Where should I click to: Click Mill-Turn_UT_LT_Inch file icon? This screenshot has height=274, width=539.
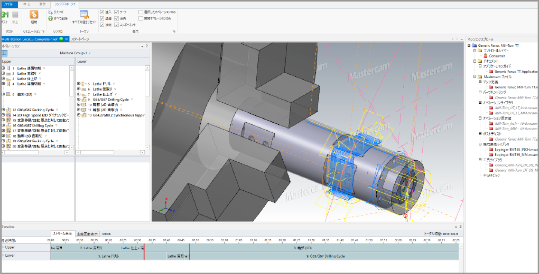491,107
